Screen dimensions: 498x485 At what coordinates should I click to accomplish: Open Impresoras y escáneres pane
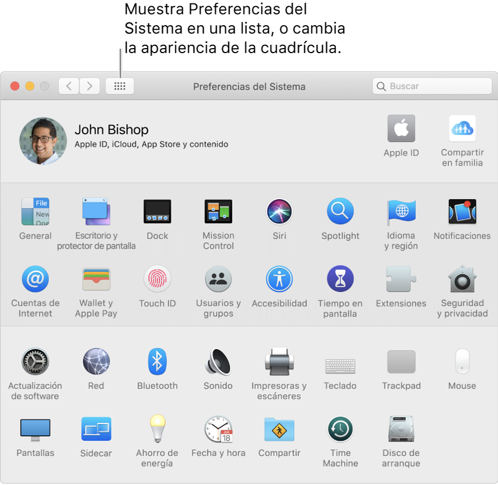(279, 362)
